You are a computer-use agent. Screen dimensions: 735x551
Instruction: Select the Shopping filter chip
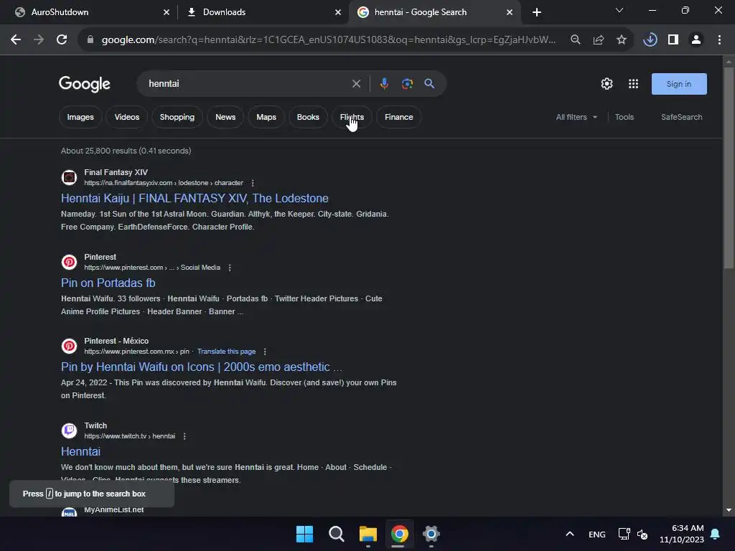(x=177, y=117)
